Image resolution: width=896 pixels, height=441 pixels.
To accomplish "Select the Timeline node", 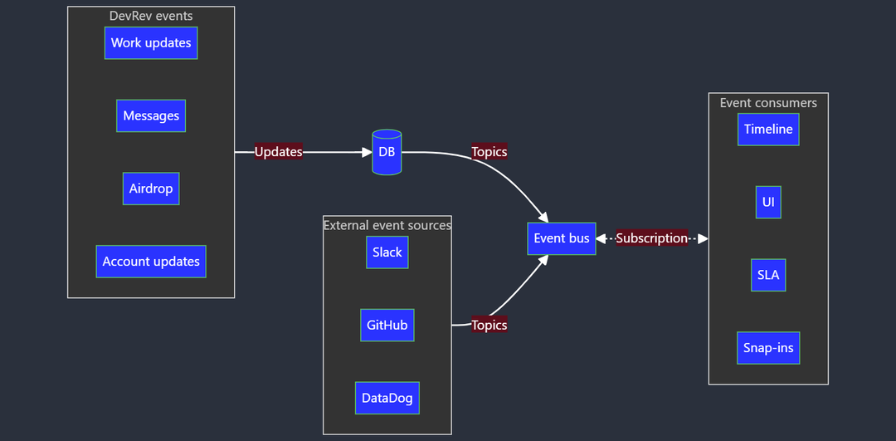I will click(x=768, y=130).
